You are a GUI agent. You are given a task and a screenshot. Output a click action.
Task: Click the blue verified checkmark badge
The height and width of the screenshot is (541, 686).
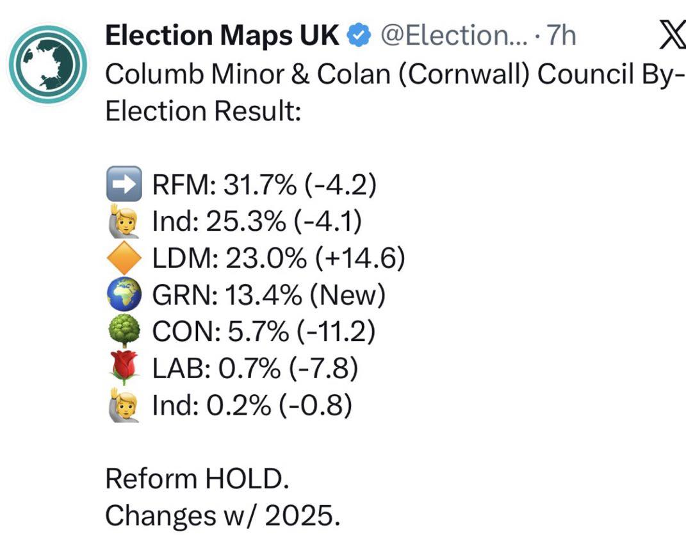[x=358, y=37]
